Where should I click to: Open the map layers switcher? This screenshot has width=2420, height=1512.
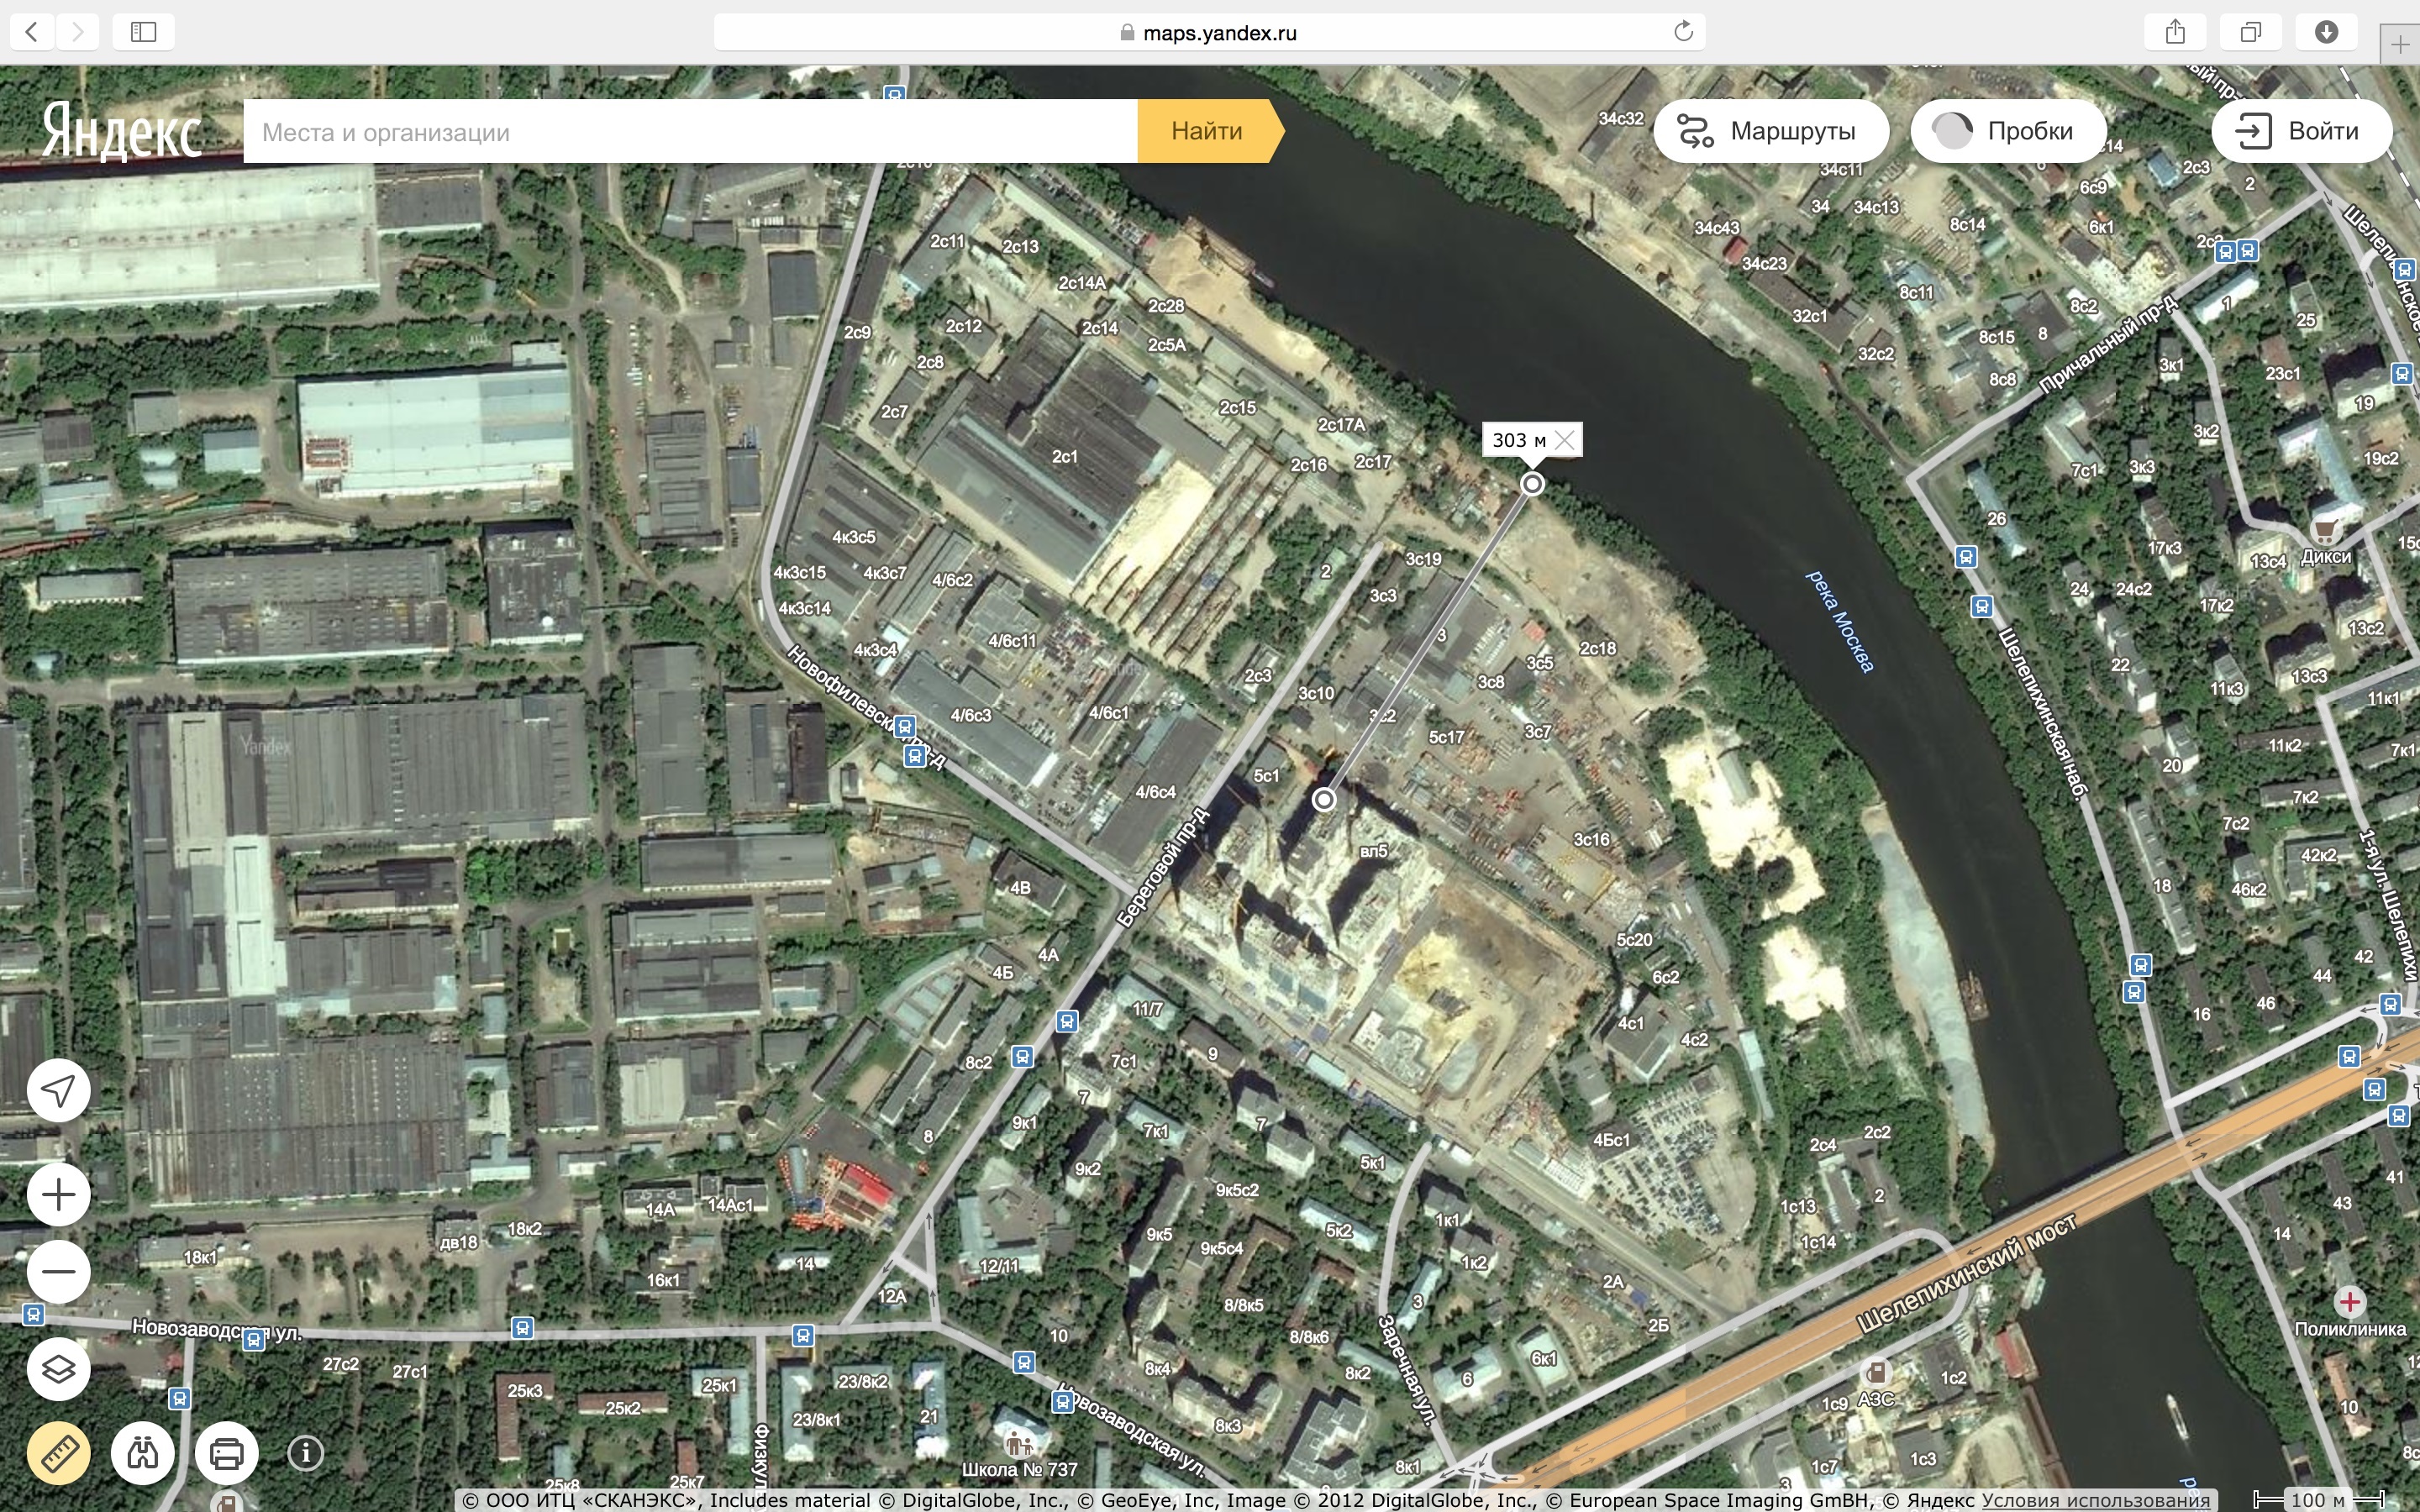pyautogui.click(x=59, y=1368)
